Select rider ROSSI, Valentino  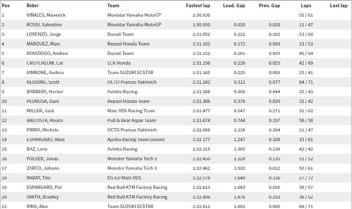point(44,25)
